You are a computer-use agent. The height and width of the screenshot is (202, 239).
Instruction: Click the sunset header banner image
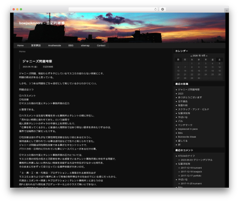tap(119, 28)
